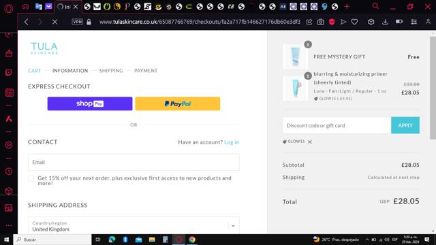Click the page vertical scrollbar
The image size is (436, 245).
pyautogui.click(x=433, y=88)
